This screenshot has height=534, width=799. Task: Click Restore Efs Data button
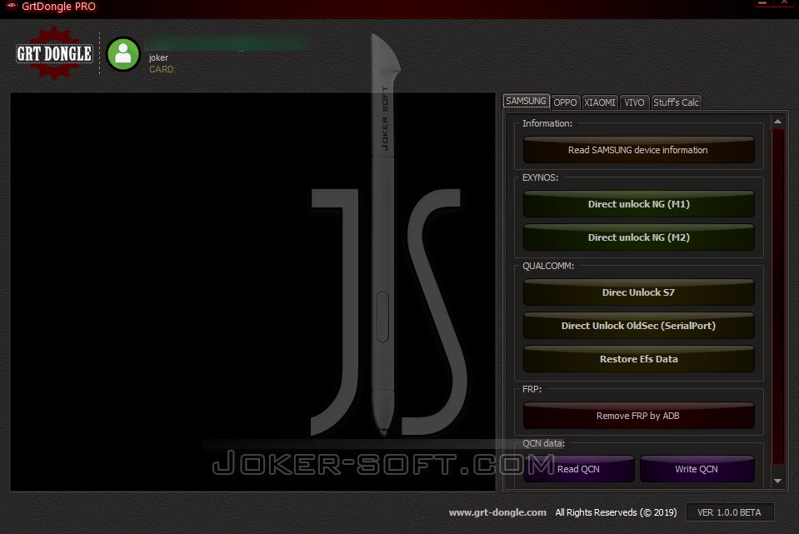[x=638, y=359]
